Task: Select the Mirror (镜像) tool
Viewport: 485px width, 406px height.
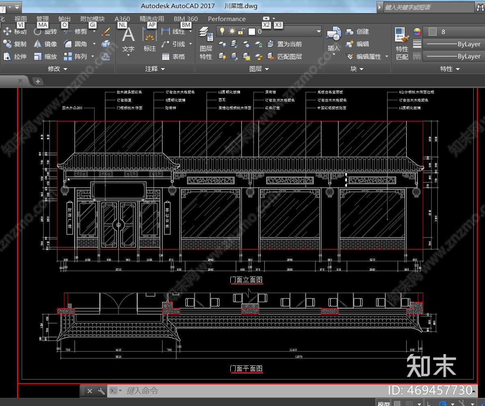Action: tap(45, 44)
